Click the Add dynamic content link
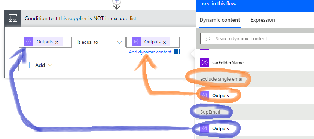 click(x=150, y=52)
